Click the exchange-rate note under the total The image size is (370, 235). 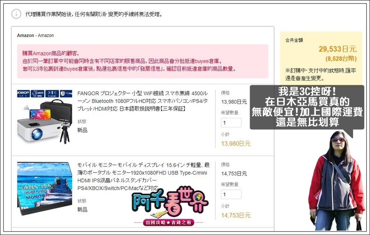point(321,74)
